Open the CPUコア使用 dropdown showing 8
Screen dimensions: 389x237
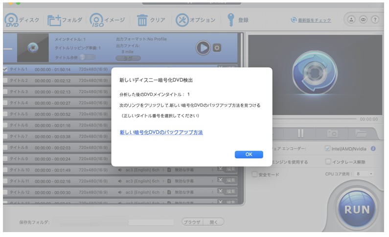point(364,174)
